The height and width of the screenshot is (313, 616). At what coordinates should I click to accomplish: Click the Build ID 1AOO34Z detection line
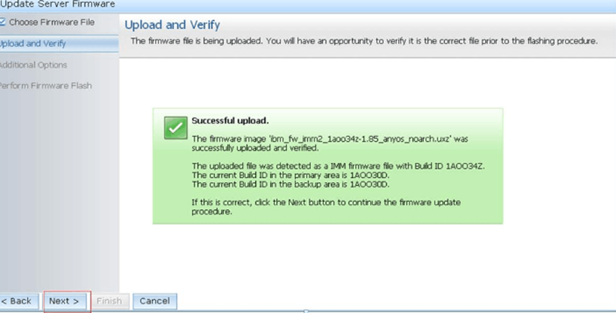point(338,166)
